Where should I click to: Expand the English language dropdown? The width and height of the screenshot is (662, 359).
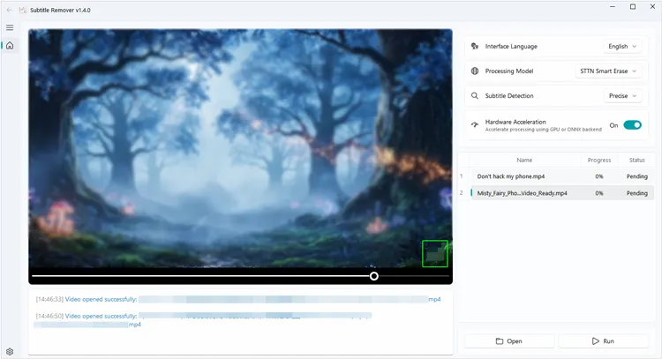click(x=622, y=47)
